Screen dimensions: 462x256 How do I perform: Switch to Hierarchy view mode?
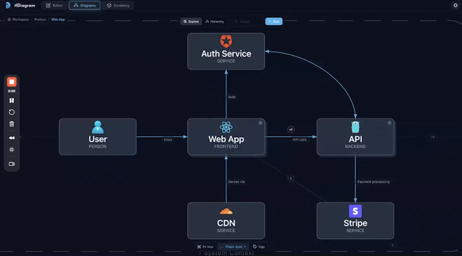coord(215,21)
